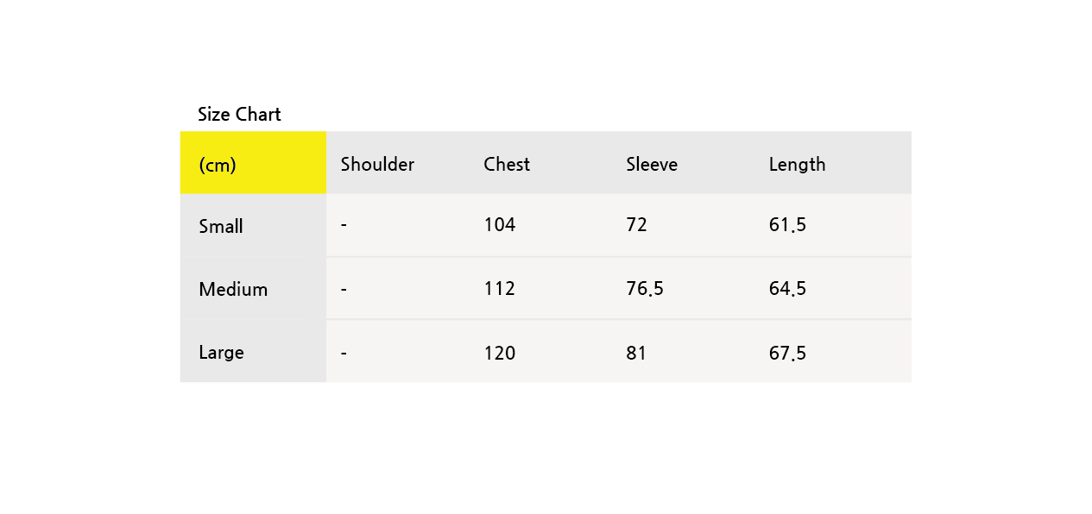Select the Large row label
1092x514 pixels.
(221, 353)
